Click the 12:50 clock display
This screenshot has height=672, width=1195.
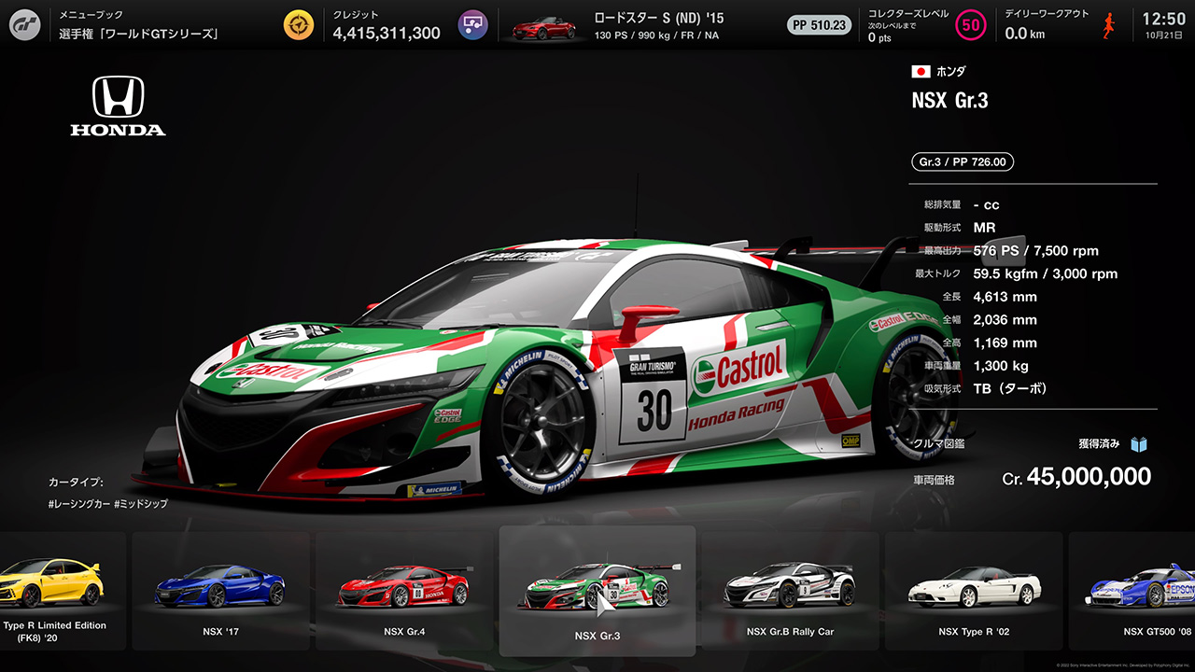[1163, 18]
